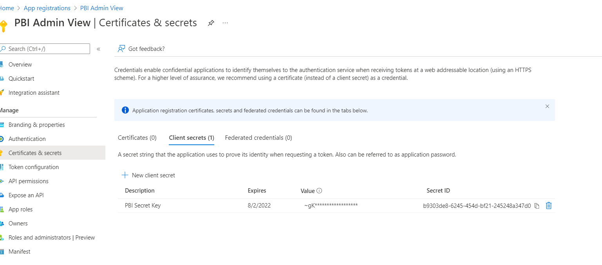
Task: Select the Client secrets (1) tab
Action: pos(192,138)
